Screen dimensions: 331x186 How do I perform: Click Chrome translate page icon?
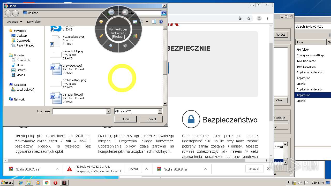pyautogui.click(x=240, y=18)
